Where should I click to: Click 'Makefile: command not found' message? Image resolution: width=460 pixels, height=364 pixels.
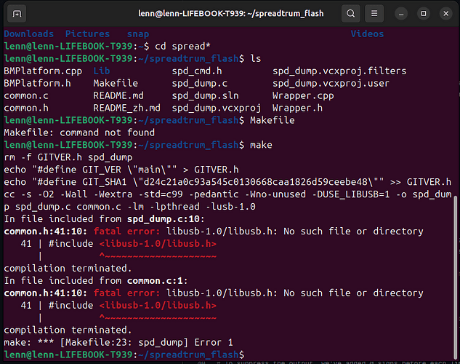[x=79, y=132]
